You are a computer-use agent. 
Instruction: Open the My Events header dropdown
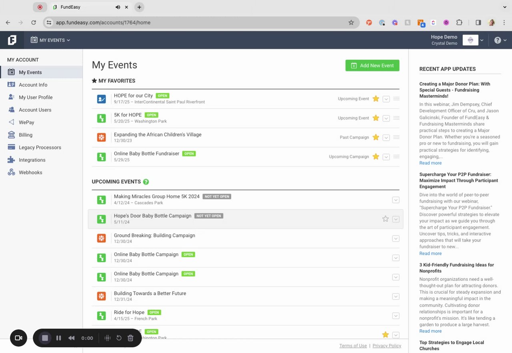point(50,40)
